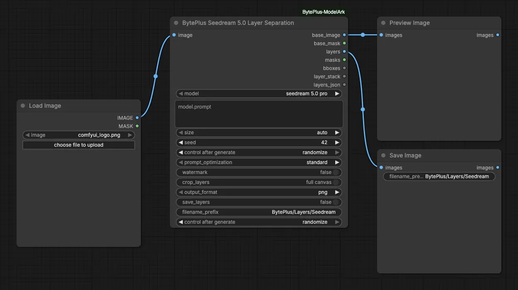Click previous arrow on prompt_optimization selector
Image resolution: width=518 pixels, height=290 pixels.
181,162
